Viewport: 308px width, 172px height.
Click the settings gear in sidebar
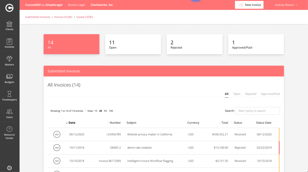tap(9, 168)
